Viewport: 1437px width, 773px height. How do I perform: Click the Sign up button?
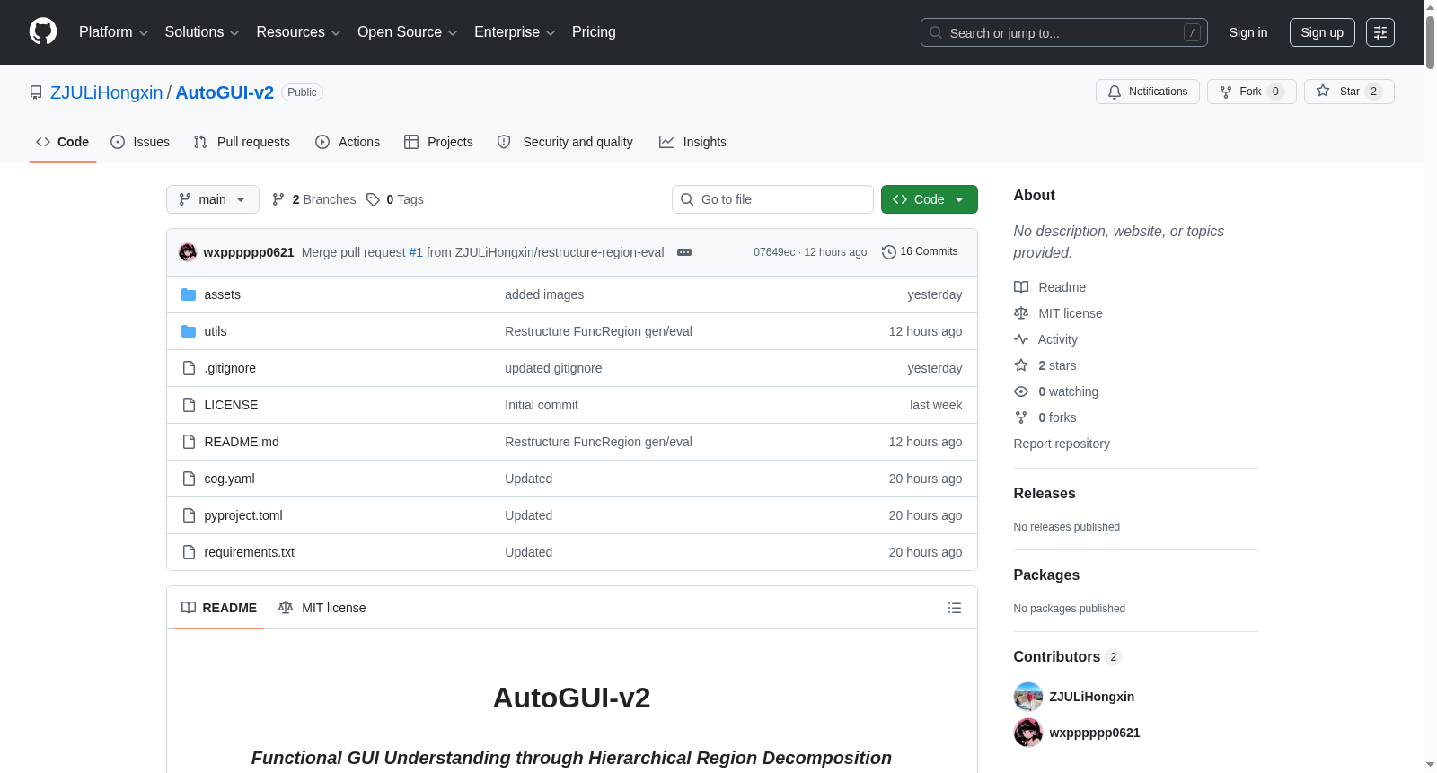click(x=1322, y=32)
